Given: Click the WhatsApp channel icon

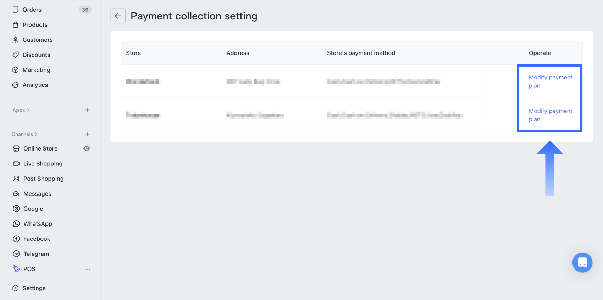Looking at the screenshot, I should click(x=16, y=224).
